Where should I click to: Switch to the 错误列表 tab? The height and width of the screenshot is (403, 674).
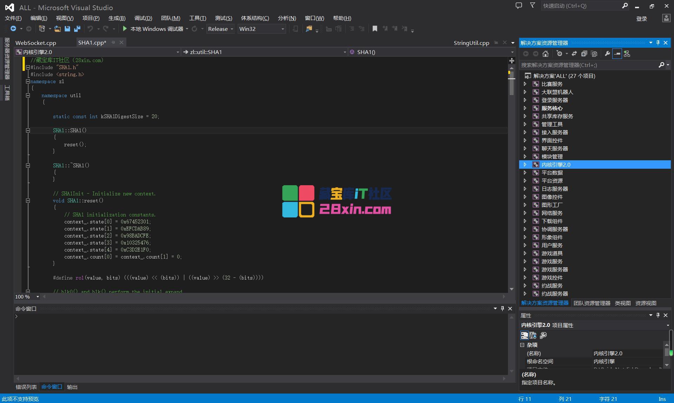(26, 387)
